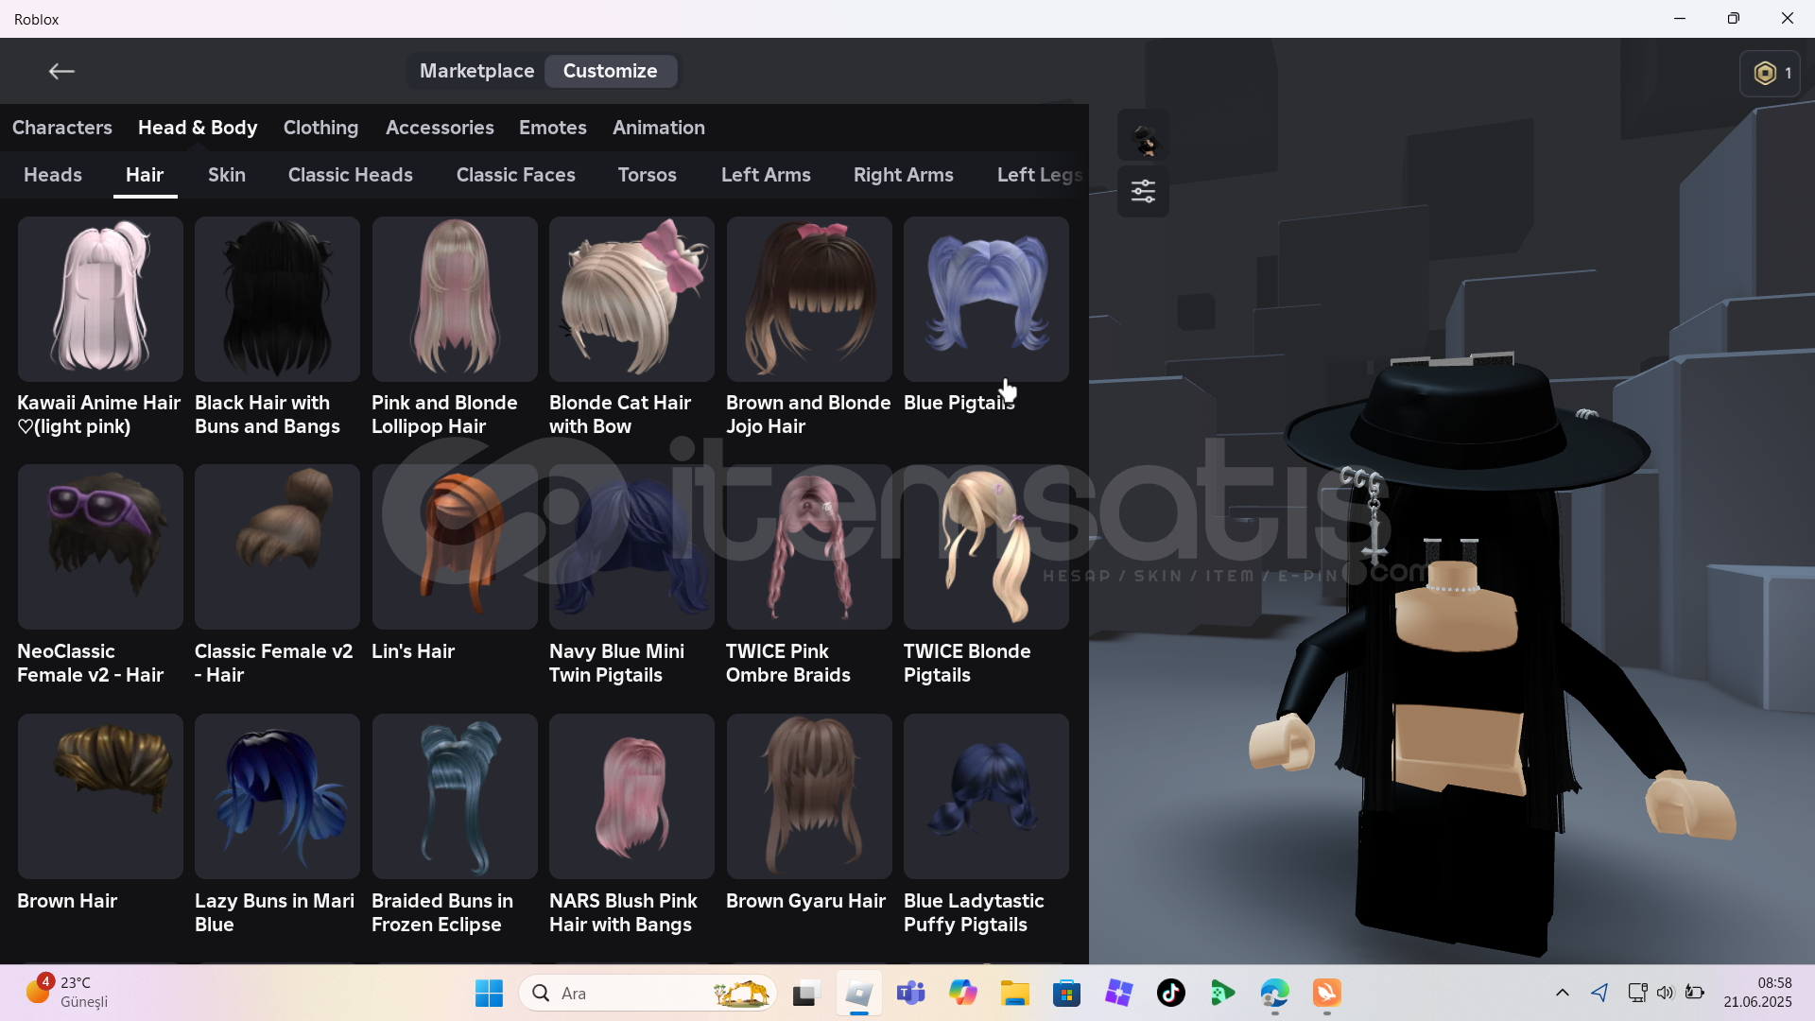This screenshot has height=1021, width=1815.
Task: Open the clock and date panel
Action: [1757, 993]
